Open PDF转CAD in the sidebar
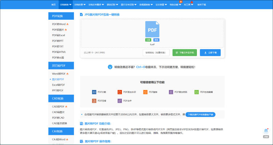The width and height of the screenshot is (273, 145). (x=58, y=118)
